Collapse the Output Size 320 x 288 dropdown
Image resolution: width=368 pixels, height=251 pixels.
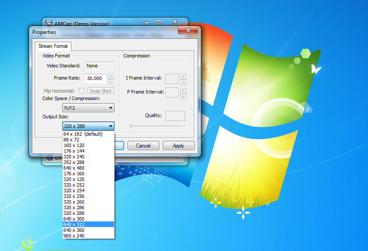coord(88,126)
